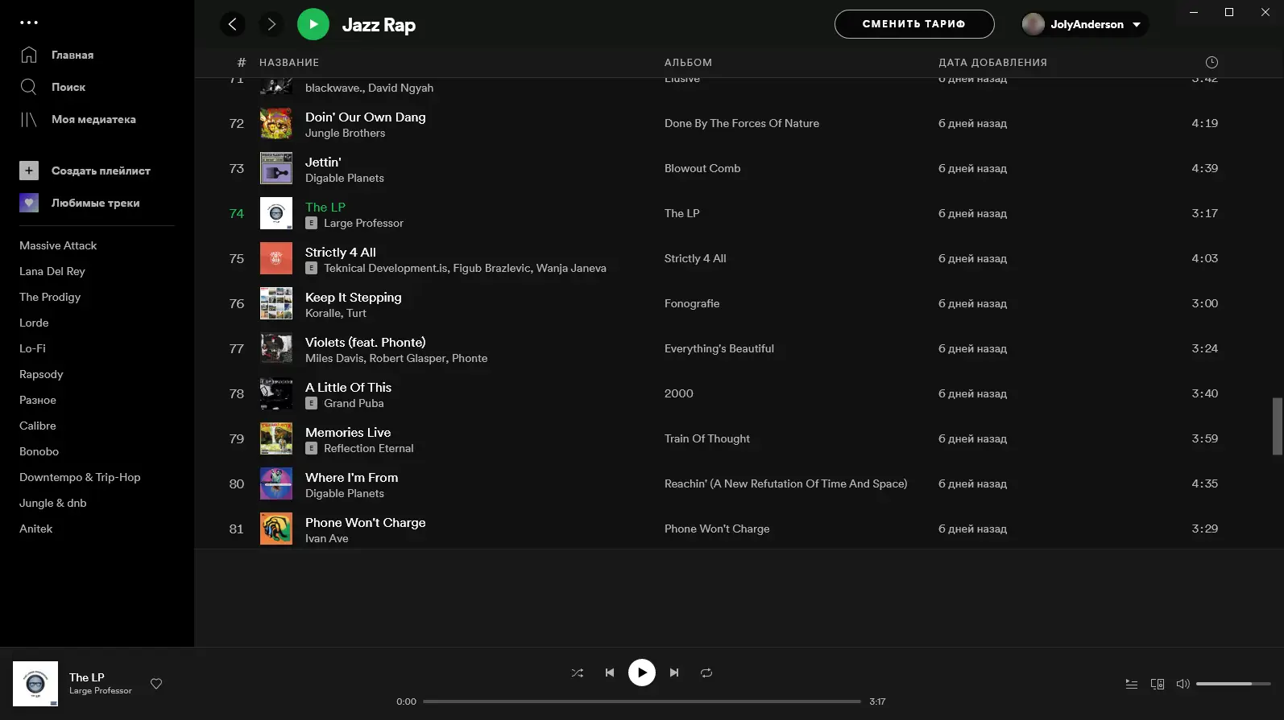Viewport: 1284px width, 720px height.
Task: Open artist Grand Puba
Action: tap(354, 404)
